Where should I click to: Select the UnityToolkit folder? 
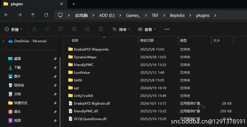[80, 96]
